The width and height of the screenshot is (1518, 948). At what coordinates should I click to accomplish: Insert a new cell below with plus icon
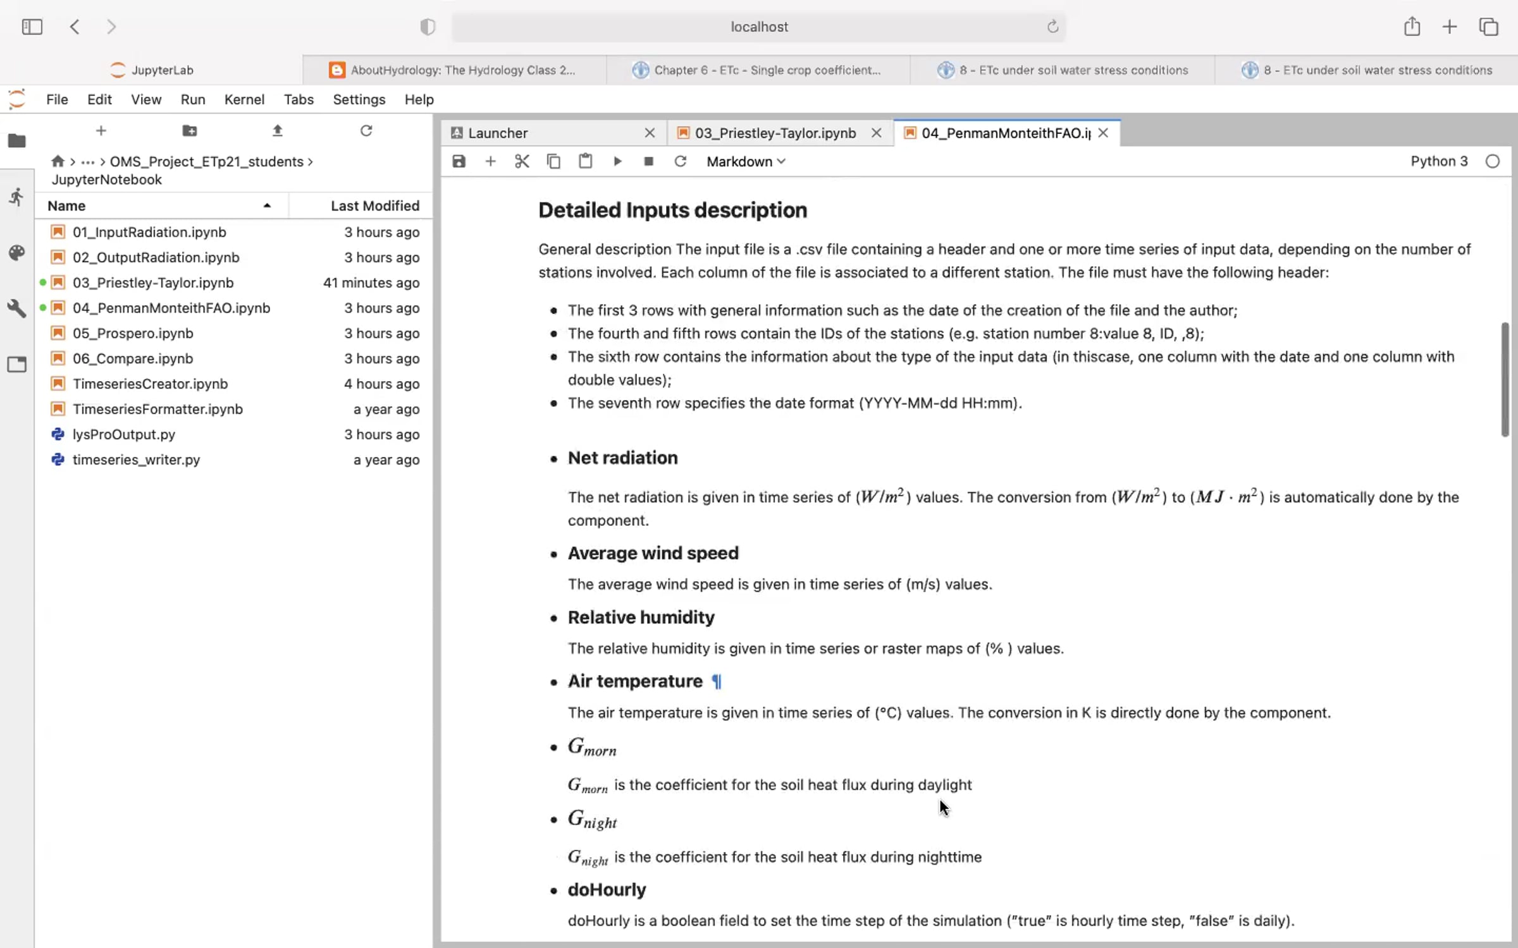pyautogui.click(x=490, y=161)
